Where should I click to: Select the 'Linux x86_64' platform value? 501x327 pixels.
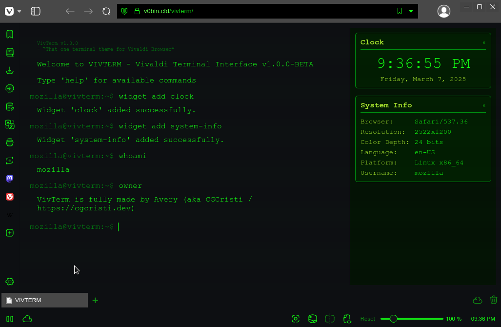click(439, 163)
